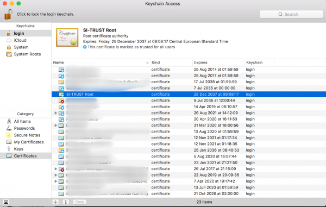Select the SI-TRUST Root certificate row
326x207 pixels.
(189, 95)
